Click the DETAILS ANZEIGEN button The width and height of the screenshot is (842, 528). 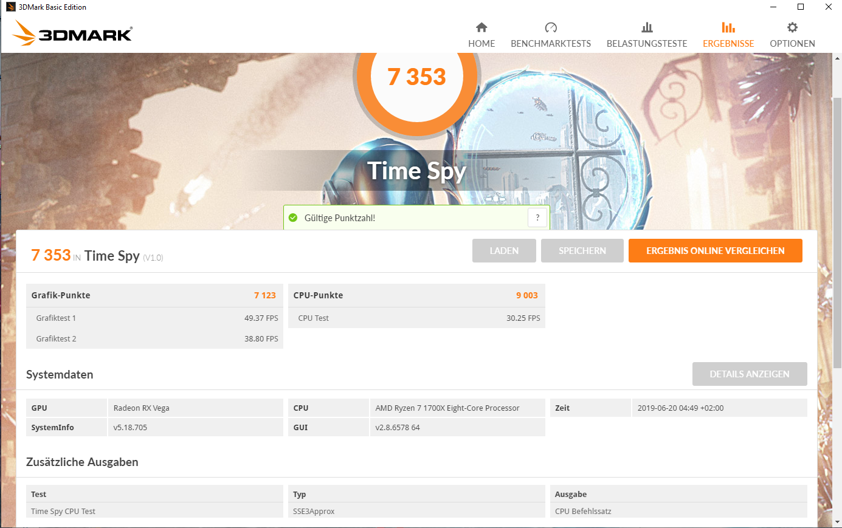[750, 374]
